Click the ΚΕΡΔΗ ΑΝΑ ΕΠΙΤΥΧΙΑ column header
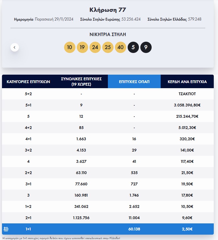 pos(187,82)
